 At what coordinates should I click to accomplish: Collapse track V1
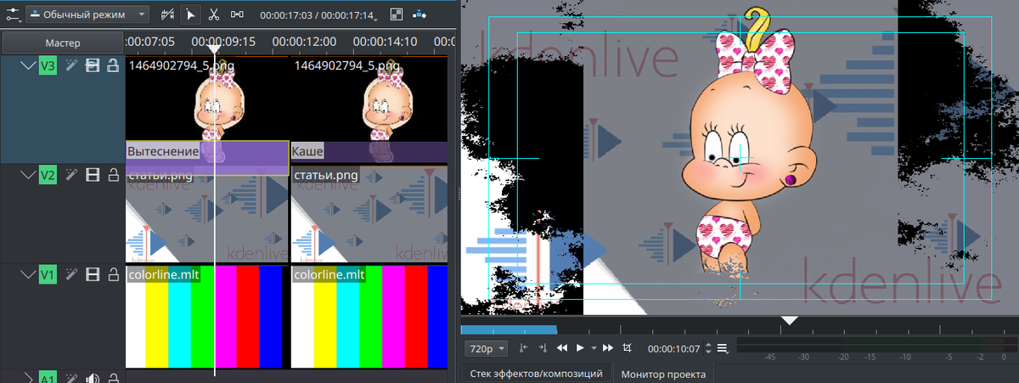tap(27, 274)
